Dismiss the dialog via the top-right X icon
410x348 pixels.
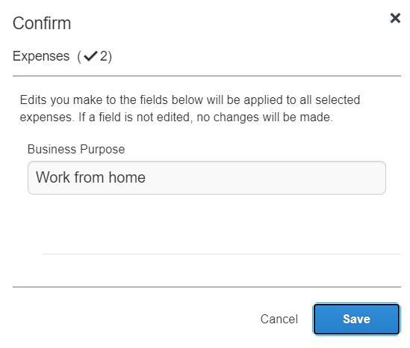(x=395, y=18)
